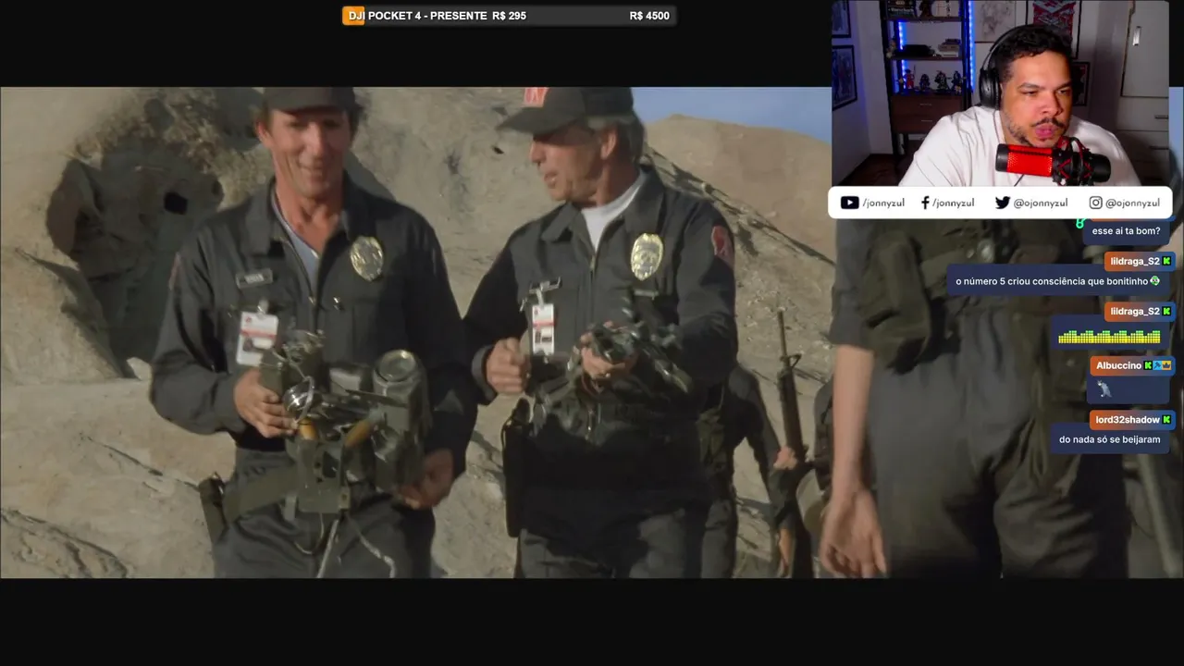This screenshot has height=666, width=1184.
Task: Open the YouTube handle '/jonnyzul'
Action: coord(883,203)
